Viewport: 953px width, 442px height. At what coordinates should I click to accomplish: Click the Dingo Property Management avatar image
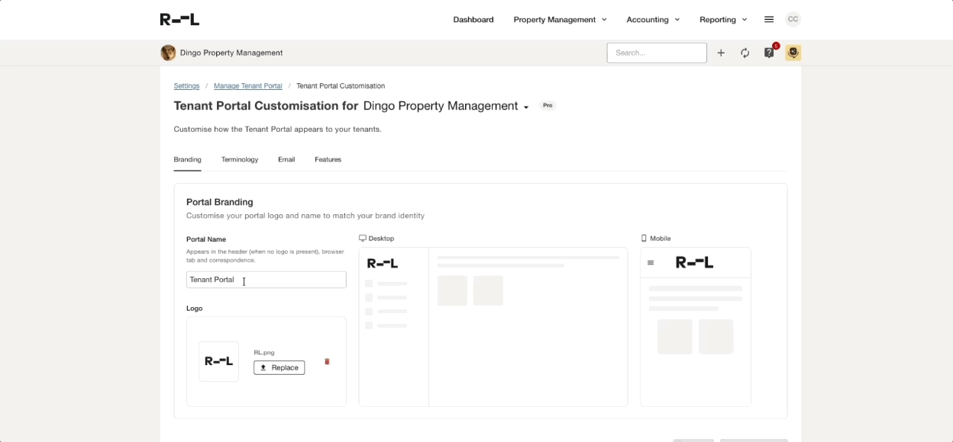tap(168, 53)
